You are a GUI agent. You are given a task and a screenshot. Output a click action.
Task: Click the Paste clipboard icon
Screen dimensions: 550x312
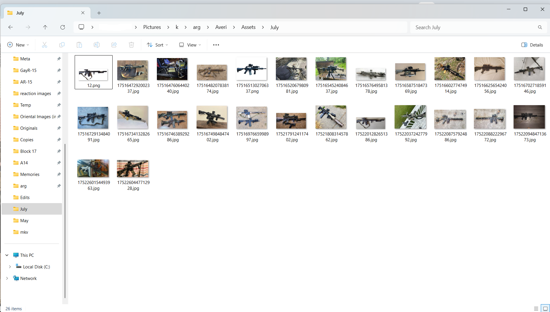pos(79,45)
